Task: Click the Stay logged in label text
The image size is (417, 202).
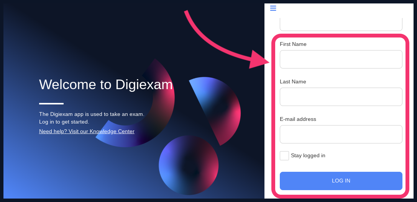Action: click(308, 156)
